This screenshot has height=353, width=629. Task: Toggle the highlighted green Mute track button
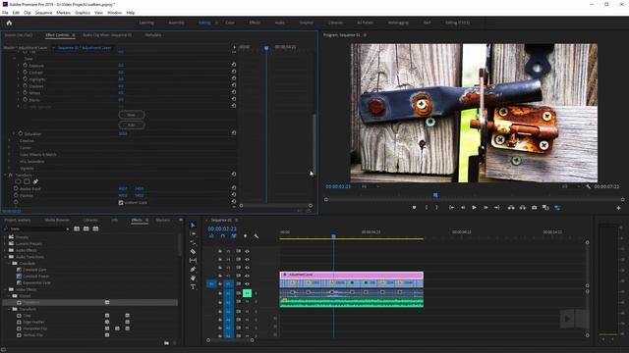click(x=247, y=293)
